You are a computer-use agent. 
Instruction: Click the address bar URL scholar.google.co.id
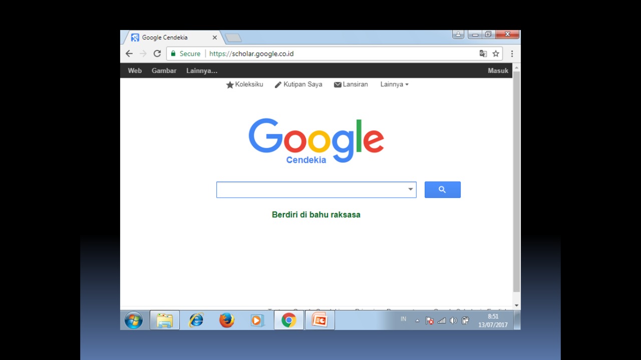(x=251, y=54)
